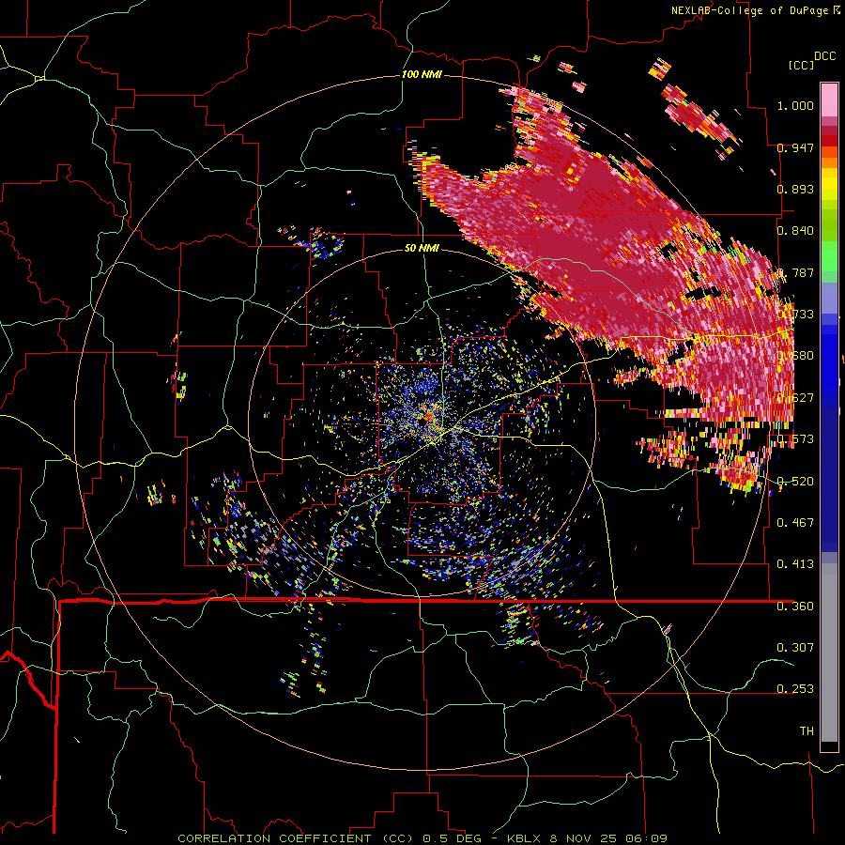Viewport: 845px width, 845px height.
Task: Select the 0.840 legend value
Action: 795,231
